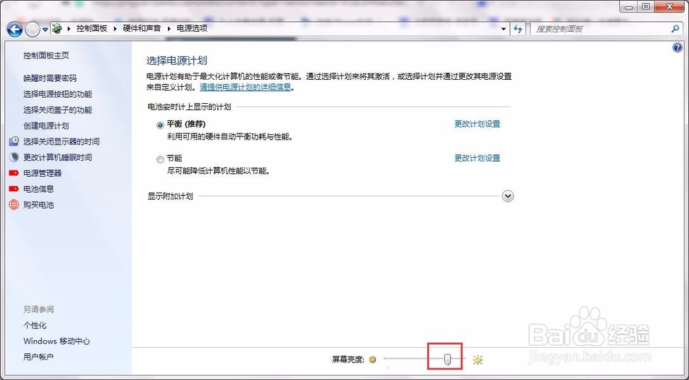The image size is (689, 380).
Task: Open 选择电源按钮的功能 link
Action: coord(58,94)
